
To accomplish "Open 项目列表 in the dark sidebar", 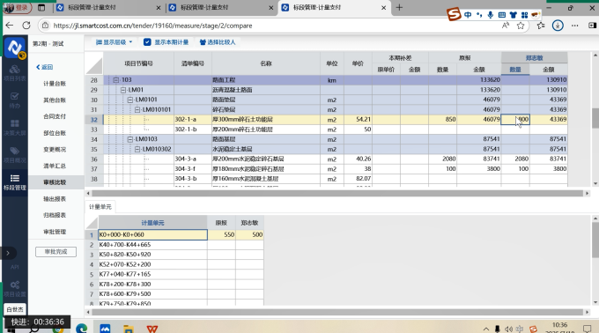I will tap(14, 73).
